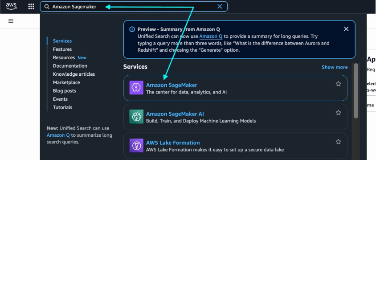Click the info icon in Preview banner
The height and width of the screenshot is (302, 376).
pyautogui.click(x=132, y=29)
